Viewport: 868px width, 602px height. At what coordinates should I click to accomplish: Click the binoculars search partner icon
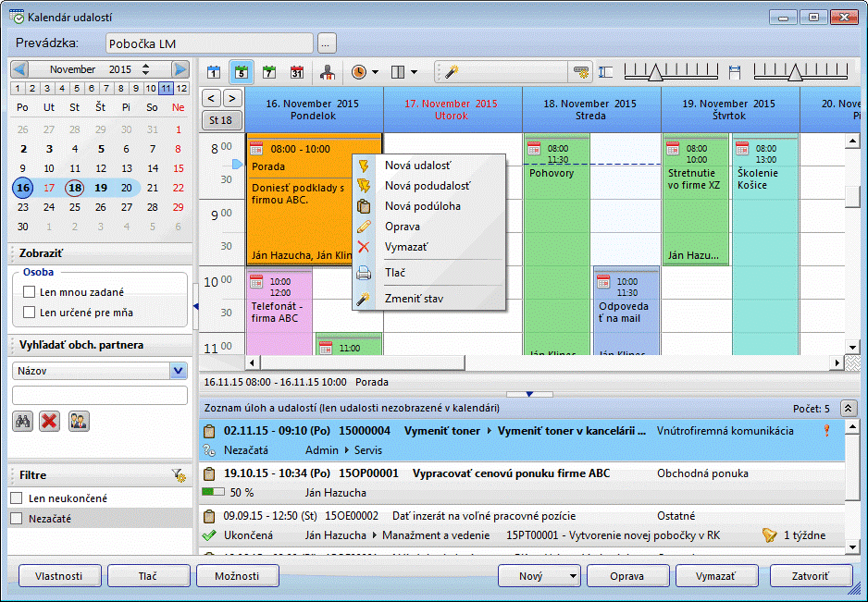coord(23,422)
